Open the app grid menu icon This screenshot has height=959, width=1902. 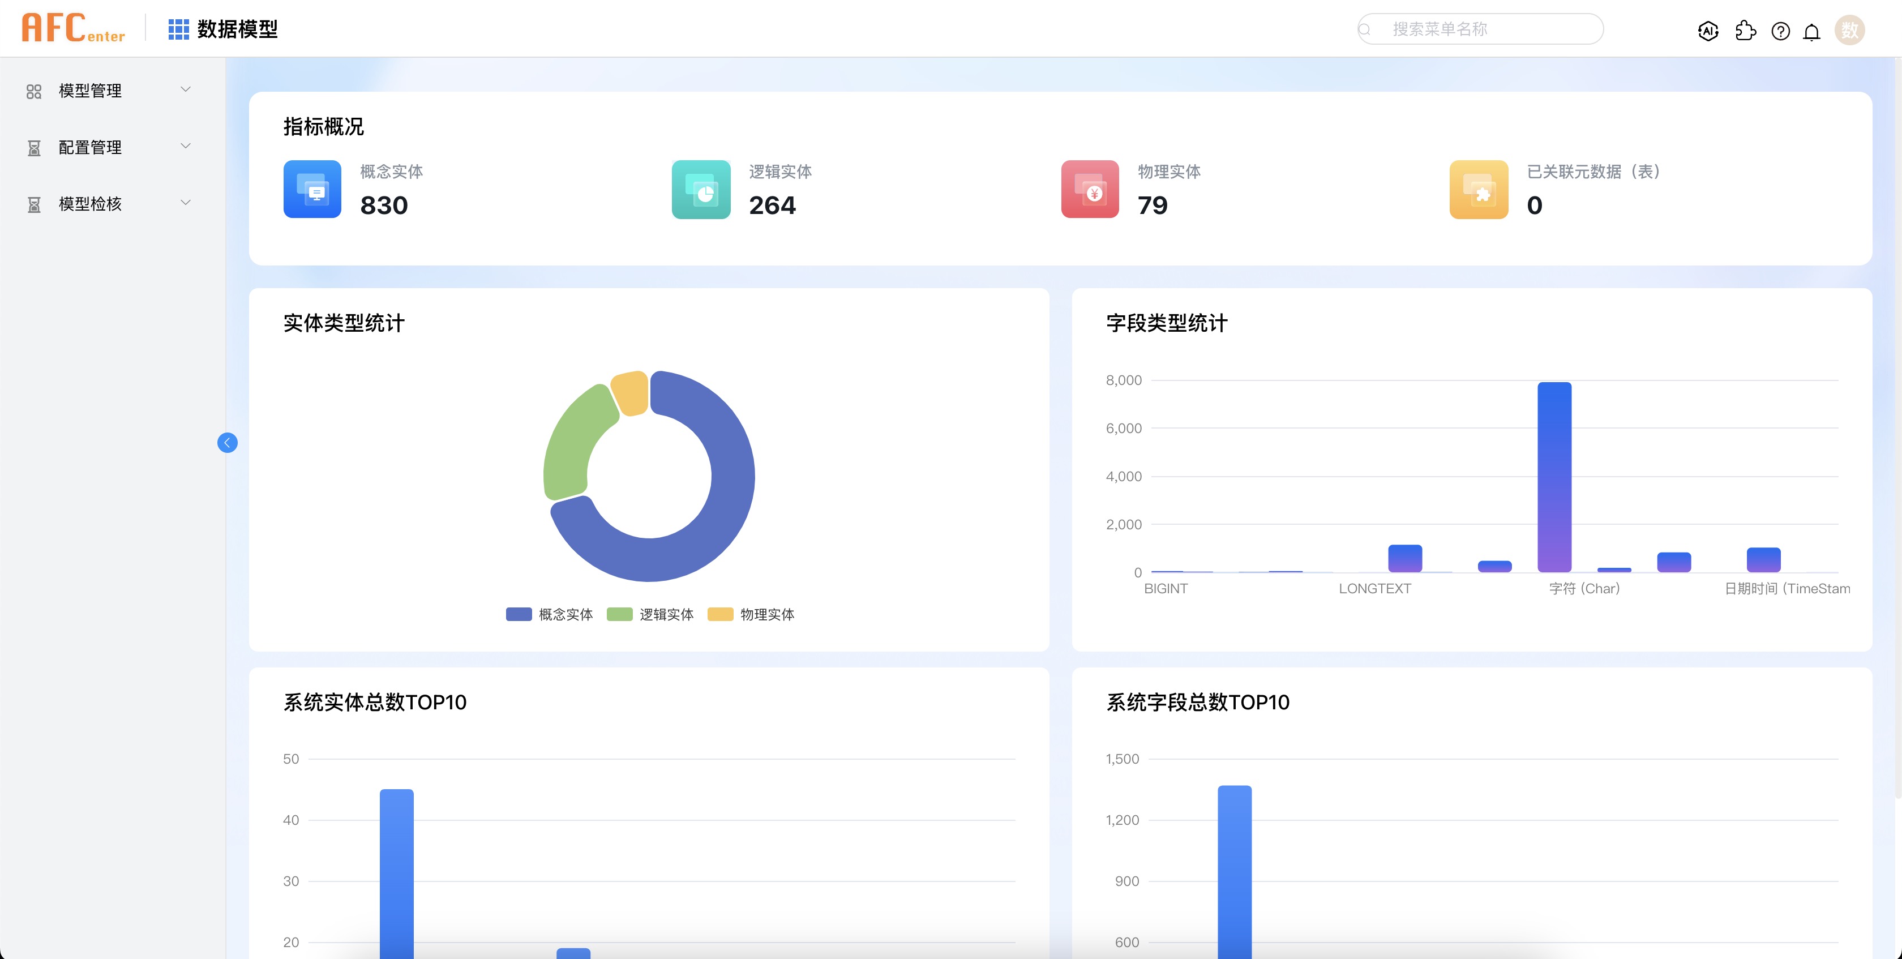point(178,29)
